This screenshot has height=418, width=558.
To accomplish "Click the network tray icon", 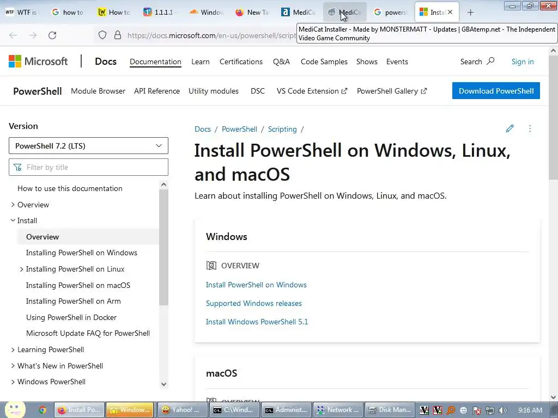I will [490, 410].
